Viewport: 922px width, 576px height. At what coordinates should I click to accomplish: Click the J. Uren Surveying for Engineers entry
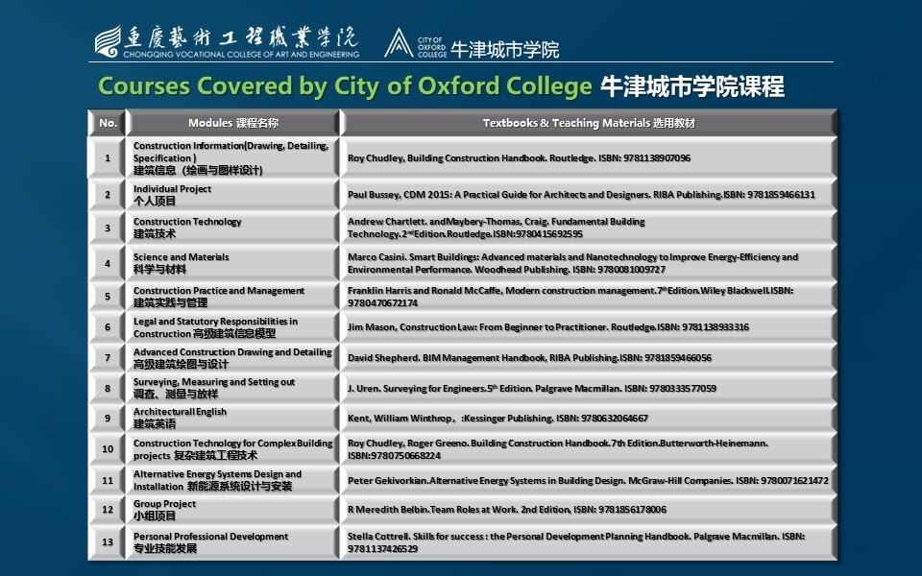click(x=589, y=388)
